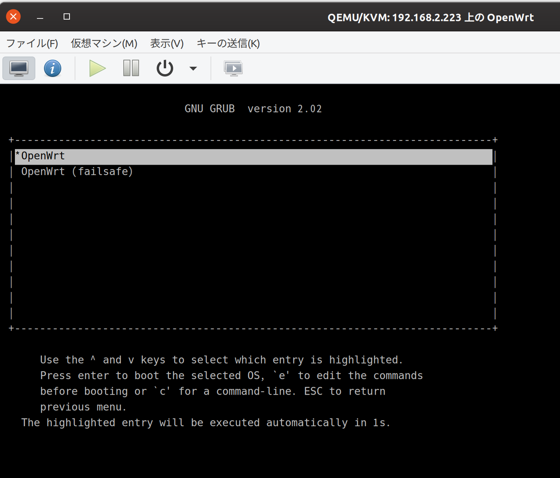Select the highlighted OpenWrt boot entry

click(253, 157)
